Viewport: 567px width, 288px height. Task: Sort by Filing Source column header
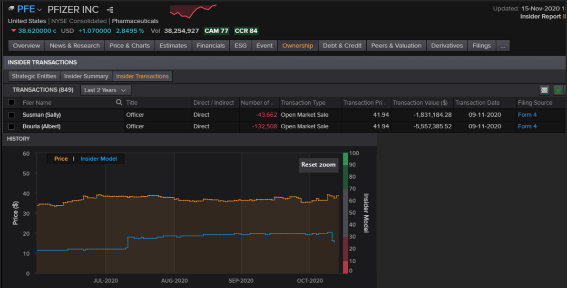click(535, 103)
